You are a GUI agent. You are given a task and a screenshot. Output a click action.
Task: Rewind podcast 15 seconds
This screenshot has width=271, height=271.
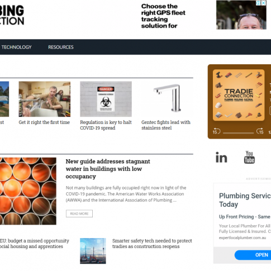click(217, 131)
